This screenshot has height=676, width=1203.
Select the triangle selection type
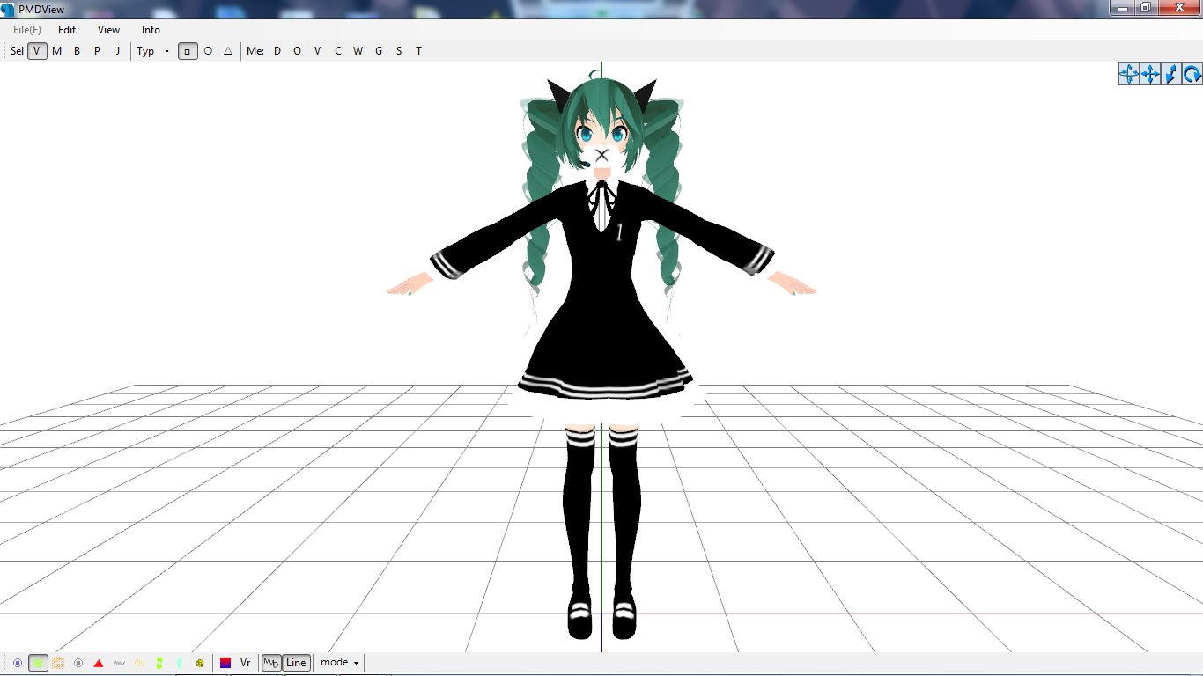point(228,51)
